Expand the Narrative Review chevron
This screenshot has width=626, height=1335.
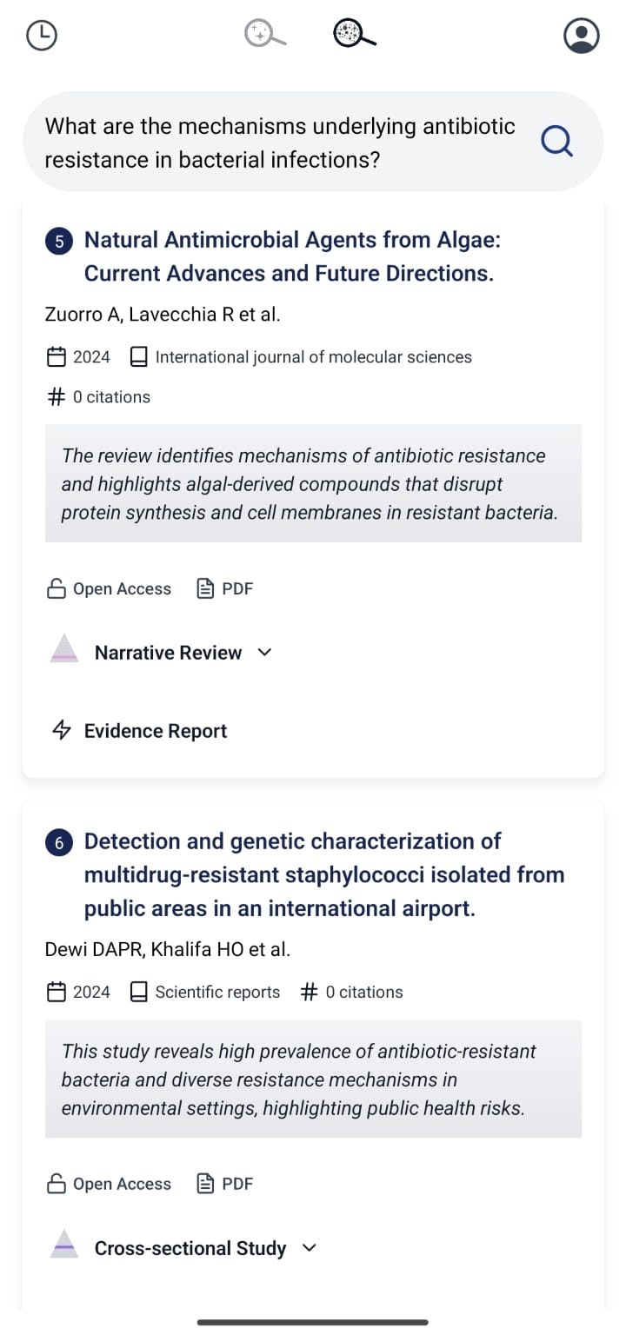click(265, 652)
